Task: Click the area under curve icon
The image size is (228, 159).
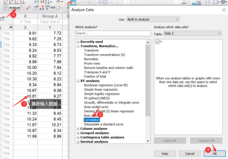Action: [23, 2]
